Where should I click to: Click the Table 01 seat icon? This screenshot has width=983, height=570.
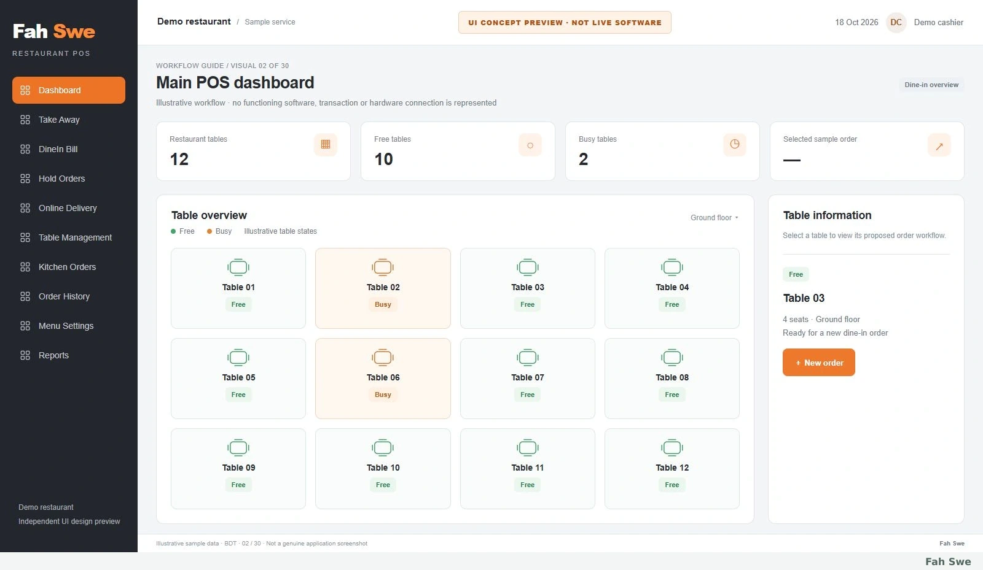(x=238, y=268)
